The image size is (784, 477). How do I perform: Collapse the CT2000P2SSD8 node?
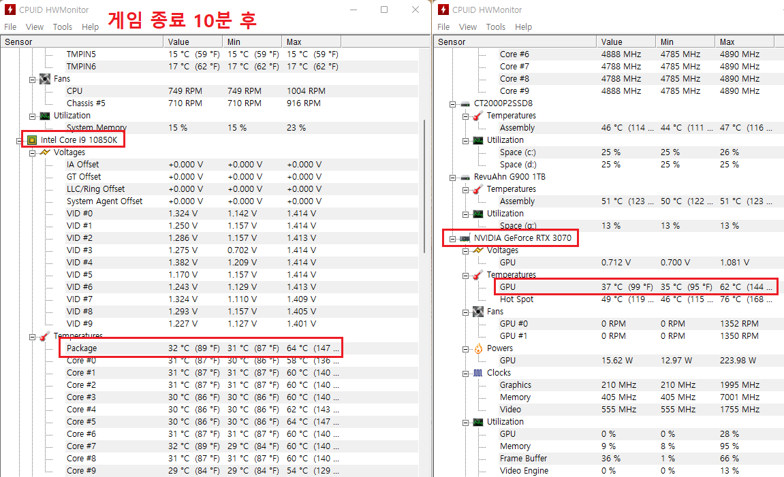click(x=452, y=104)
